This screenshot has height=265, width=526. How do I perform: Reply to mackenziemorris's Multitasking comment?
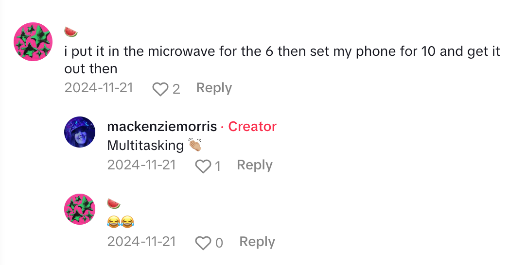point(254,165)
